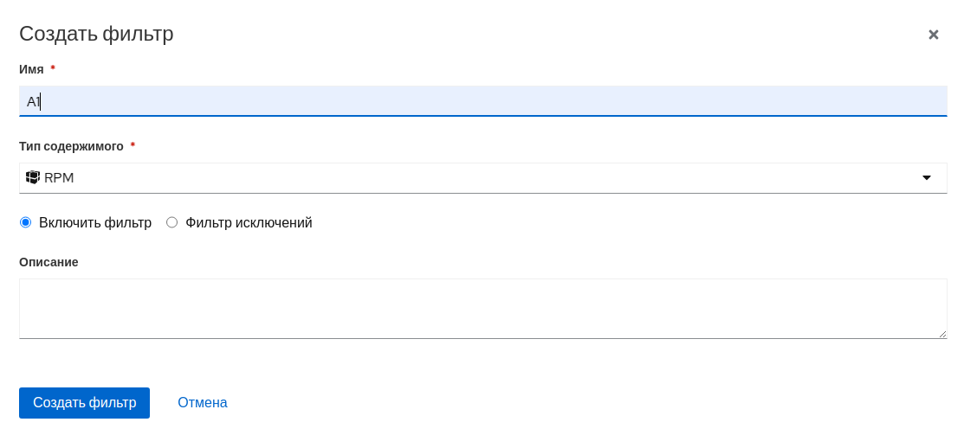The image size is (964, 435).
Task: Close the Создать фильтр dialog
Action: (933, 35)
